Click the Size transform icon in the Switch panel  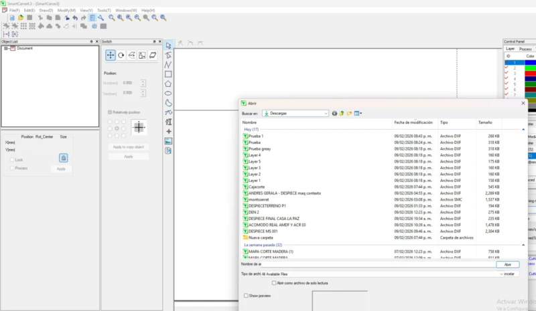point(142,56)
